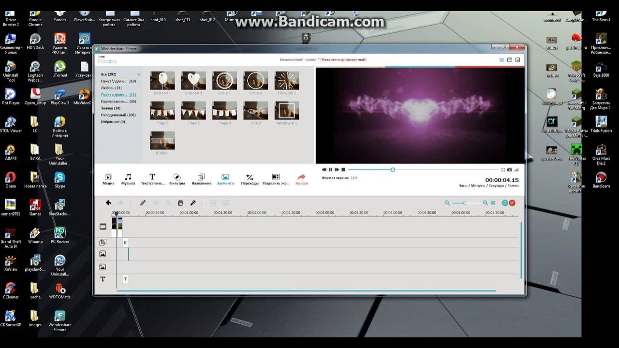Open the Разделить экр... tab

click(276, 179)
